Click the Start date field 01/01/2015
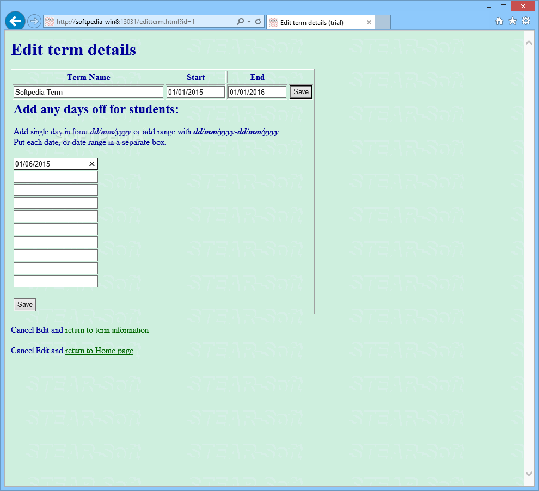The width and height of the screenshot is (539, 491). (195, 92)
